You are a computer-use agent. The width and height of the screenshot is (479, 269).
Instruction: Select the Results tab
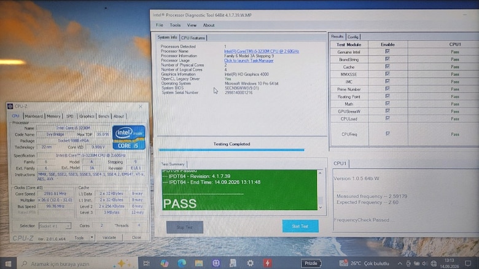coord(337,36)
